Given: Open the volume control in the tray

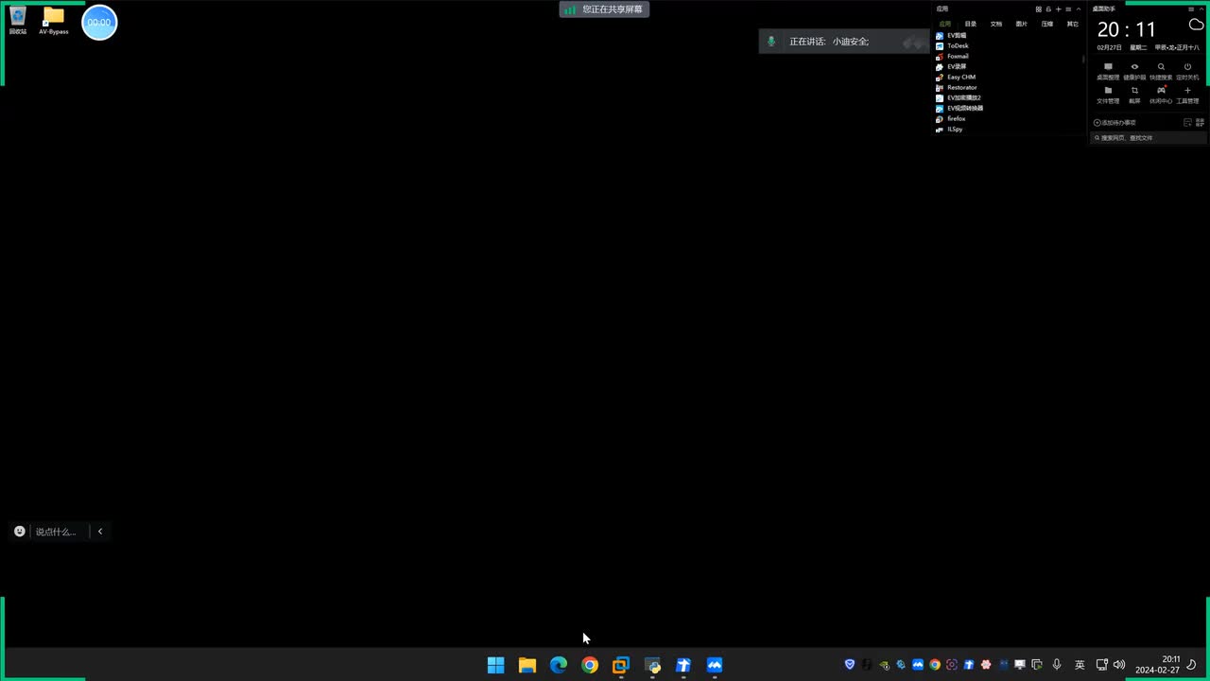Looking at the screenshot, I should (x=1120, y=665).
